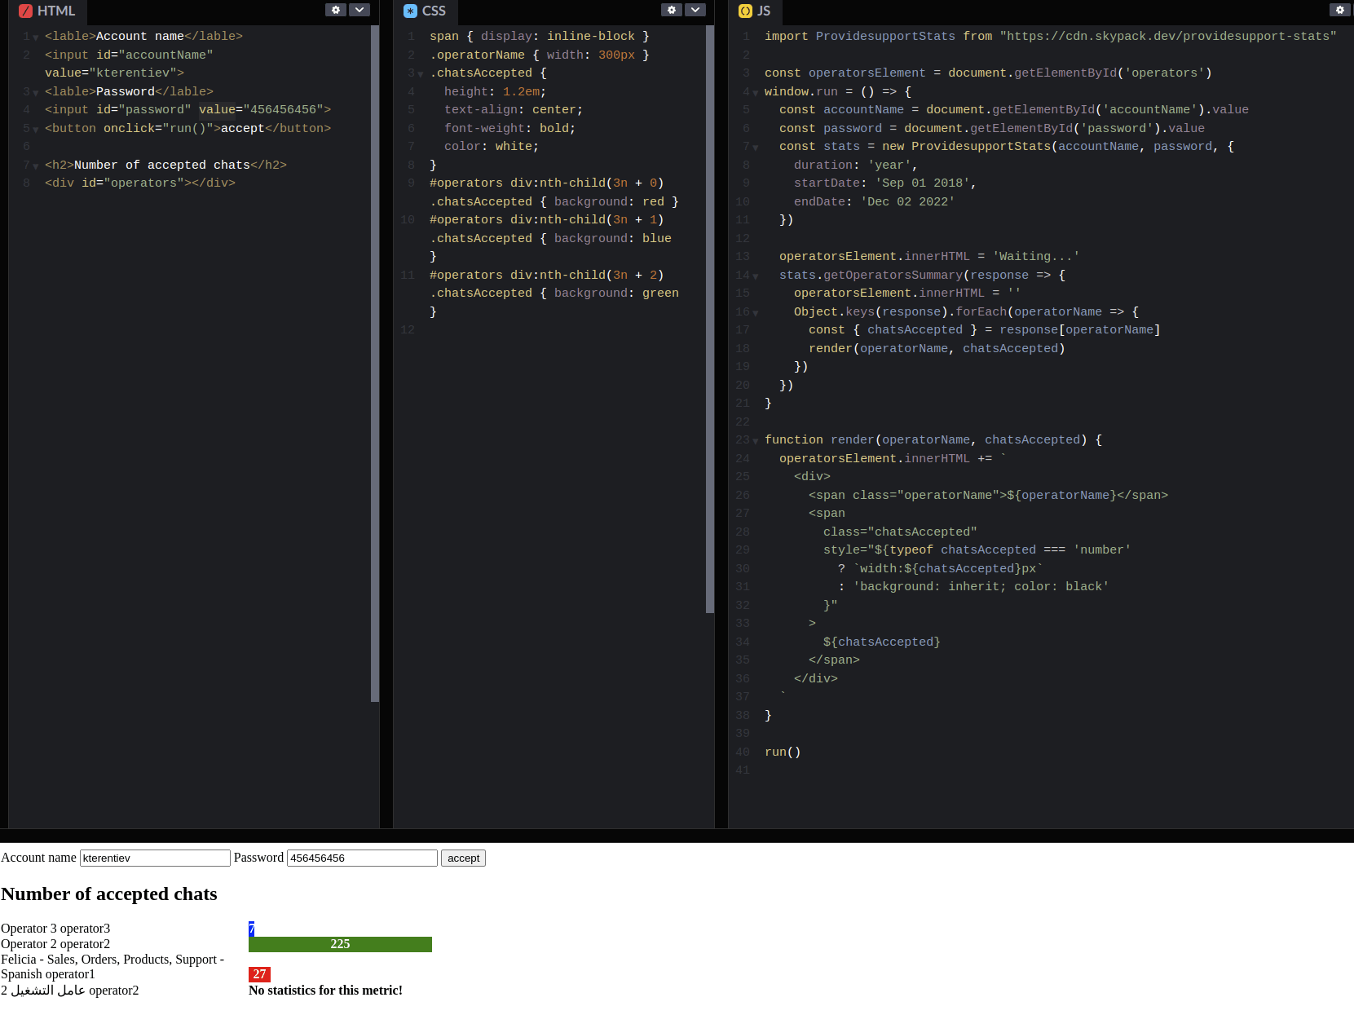Open the CSS editor settings gear
Viewport: 1354px width, 1015px height.
(671, 10)
